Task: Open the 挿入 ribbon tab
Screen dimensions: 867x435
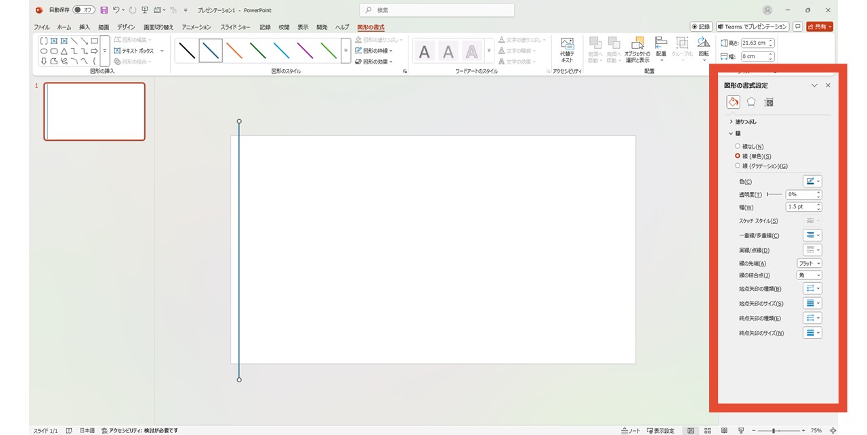Action: pos(84,27)
